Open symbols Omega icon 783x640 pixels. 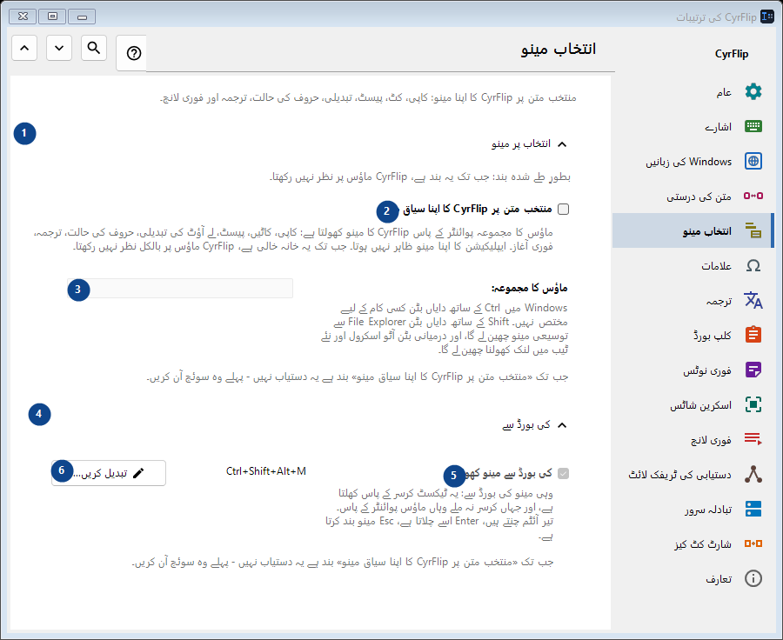click(x=753, y=265)
